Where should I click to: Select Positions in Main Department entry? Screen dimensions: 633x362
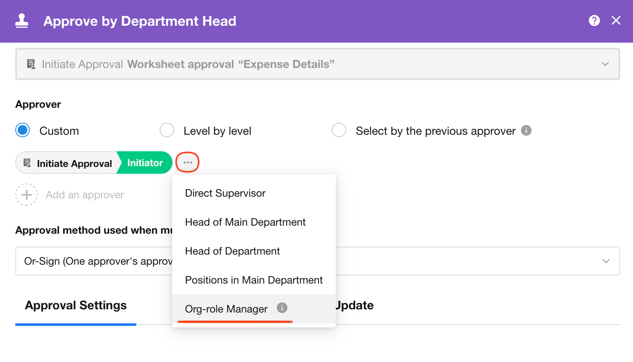[x=254, y=280]
